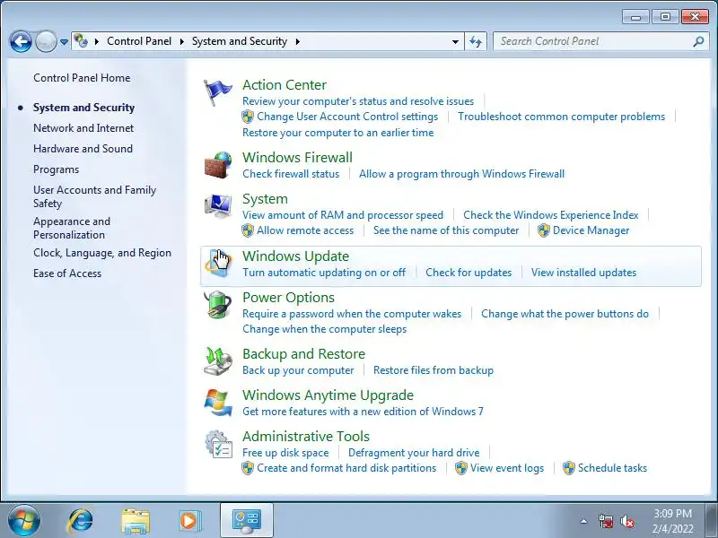The width and height of the screenshot is (718, 538).
Task: Expand root arrow before Control Panel breadcrumb
Action: coord(97,41)
